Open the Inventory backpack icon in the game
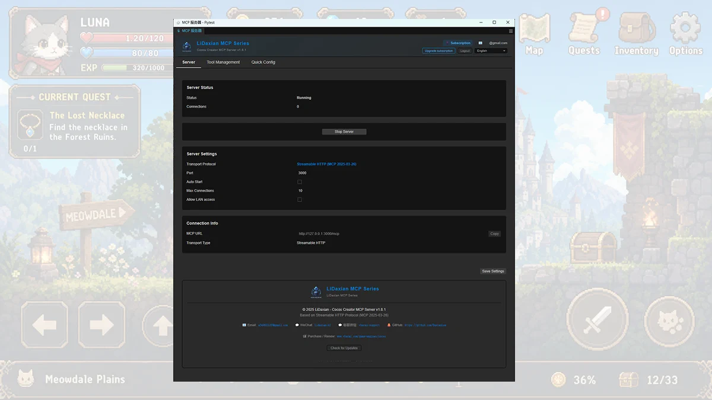Screen dimensions: 712x400 tap(636, 27)
